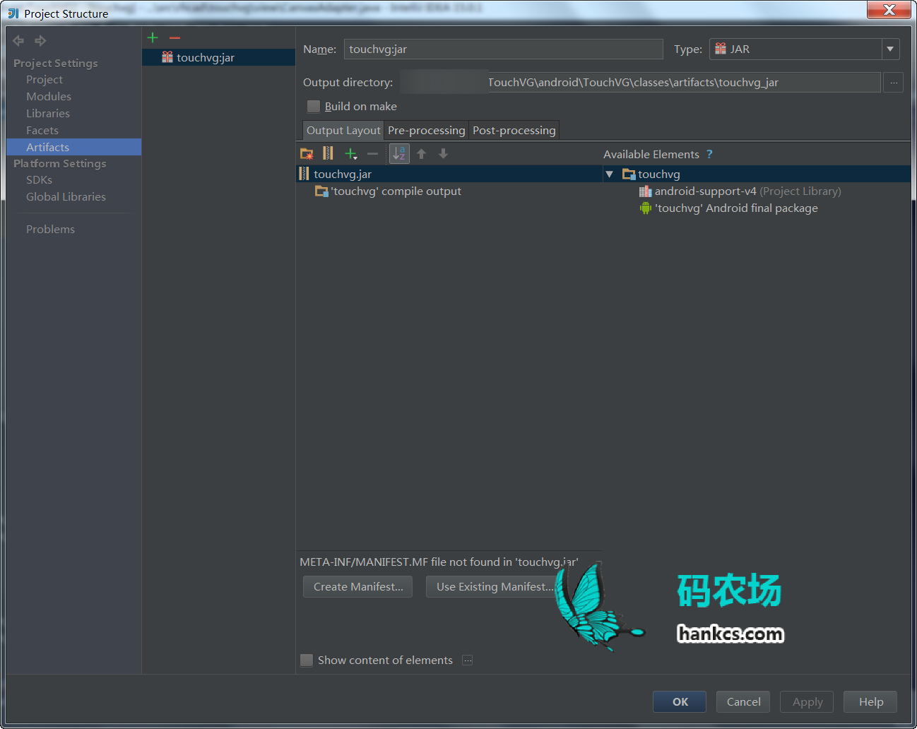Viewport: 917px width, 729px height.
Task: Open SDKs under Platform Settings
Action: tap(39, 180)
